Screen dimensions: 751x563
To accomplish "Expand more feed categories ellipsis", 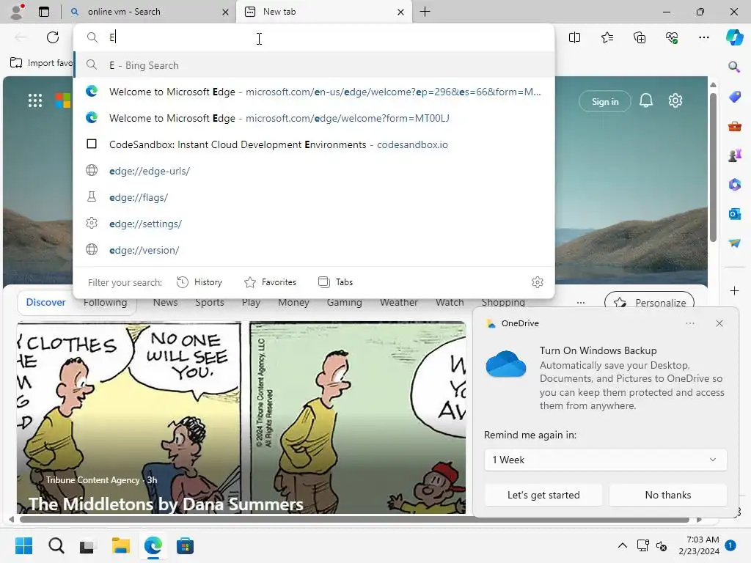I will [x=581, y=303].
